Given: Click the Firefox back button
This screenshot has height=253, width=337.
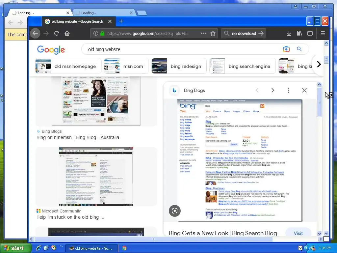Looking at the screenshot, I should (x=35, y=33).
